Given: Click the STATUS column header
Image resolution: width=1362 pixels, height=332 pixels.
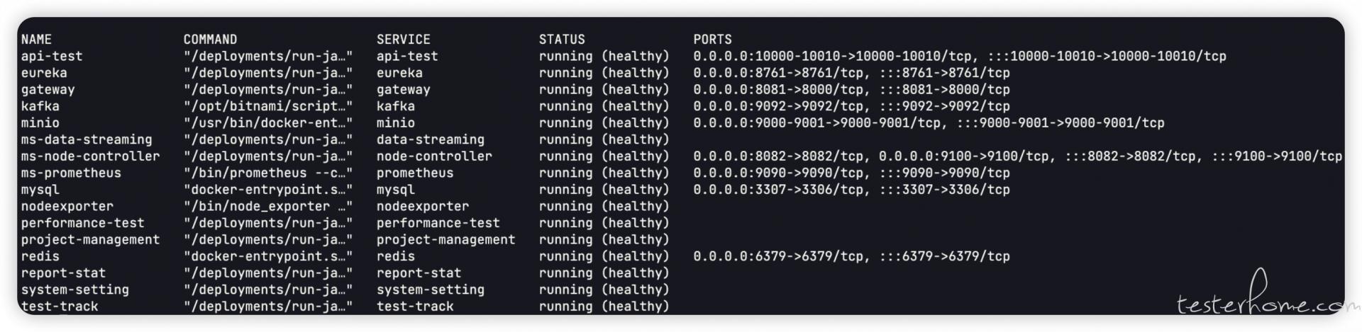Looking at the screenshot, I should tap(562, 40).
